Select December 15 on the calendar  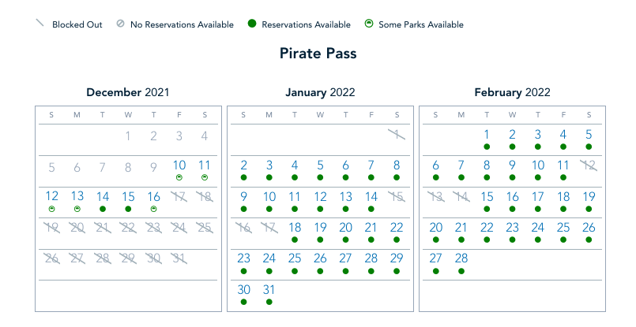[x=128, y=196]
